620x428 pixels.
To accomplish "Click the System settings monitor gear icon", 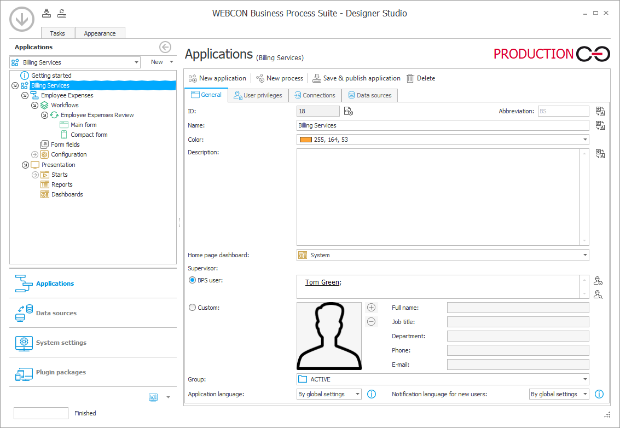I will (x=24, y=343).
